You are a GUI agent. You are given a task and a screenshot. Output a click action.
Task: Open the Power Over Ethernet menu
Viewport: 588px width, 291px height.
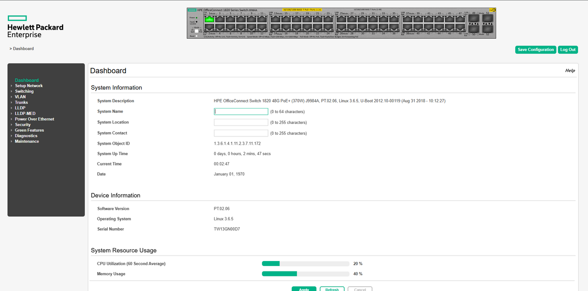tap(35, 119)
